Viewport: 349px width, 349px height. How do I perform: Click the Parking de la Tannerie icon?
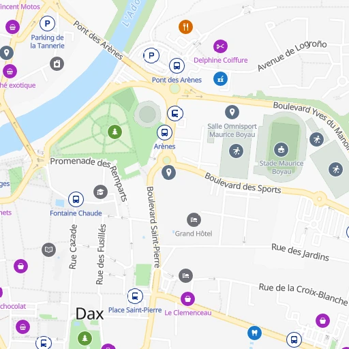(47, 23)
